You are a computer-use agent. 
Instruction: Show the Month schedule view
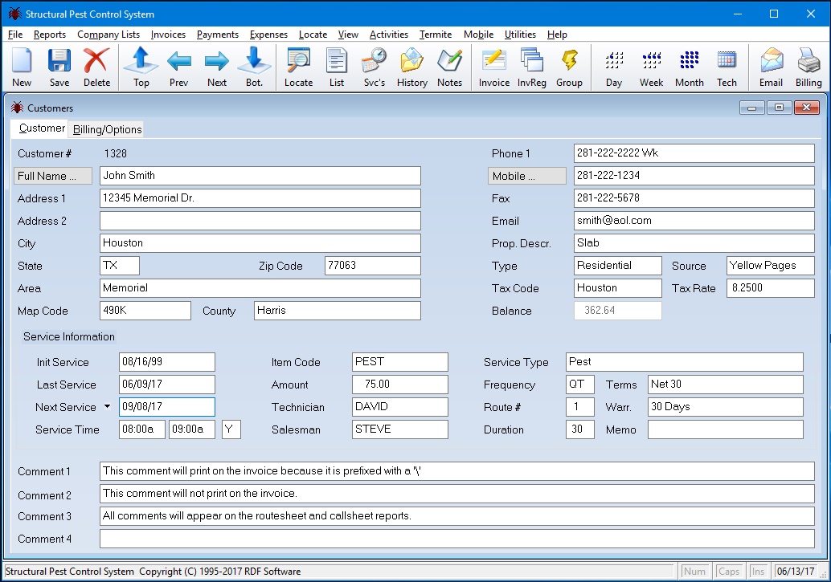(x=689, y=67)
